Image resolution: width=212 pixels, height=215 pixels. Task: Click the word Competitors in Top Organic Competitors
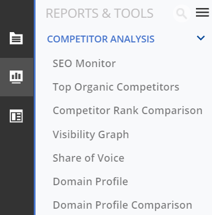(x=148, y=87)
